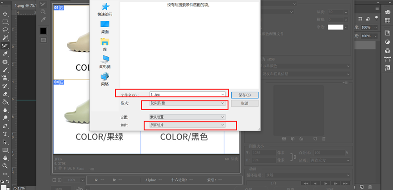The height and width of the screenshot is (190, 393).
Task: Click the 保存(S) button
Action: click(244, 95)
